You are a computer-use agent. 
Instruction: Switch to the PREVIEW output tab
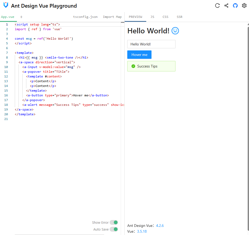(x=135, y=17)
